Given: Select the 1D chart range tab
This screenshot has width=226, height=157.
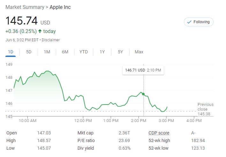Looking at the screenshot, I should [x=11, y=52].
